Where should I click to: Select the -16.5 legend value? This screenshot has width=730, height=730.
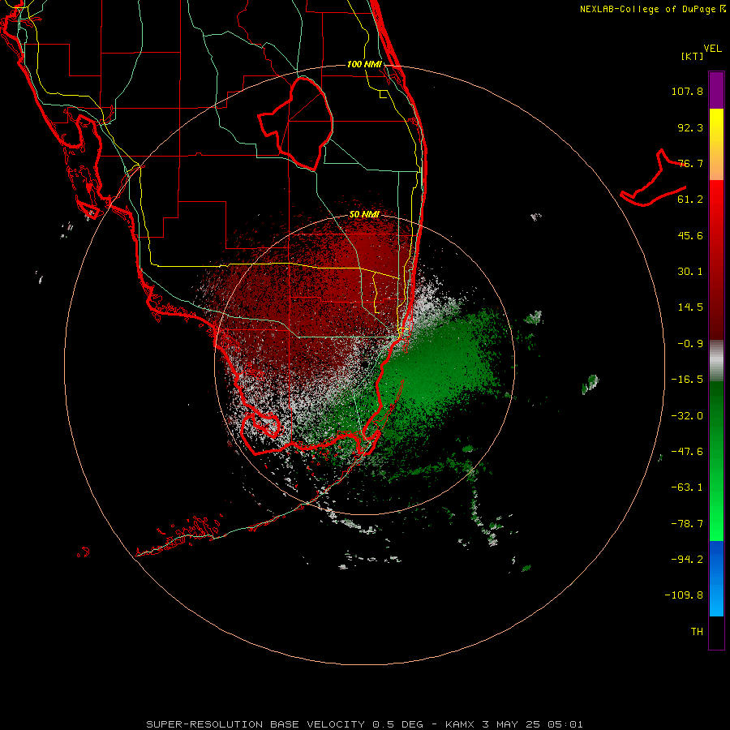coord(687,380)
